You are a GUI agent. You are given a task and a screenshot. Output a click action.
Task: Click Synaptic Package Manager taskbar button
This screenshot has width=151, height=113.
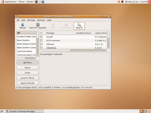pos(24,111)
